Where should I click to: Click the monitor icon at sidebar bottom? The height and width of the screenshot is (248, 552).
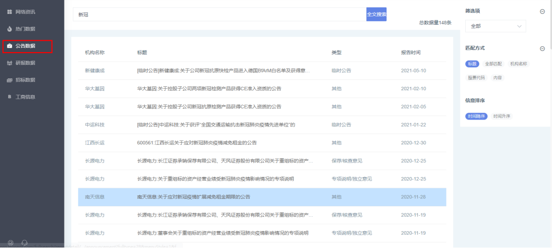coord(10,243)
